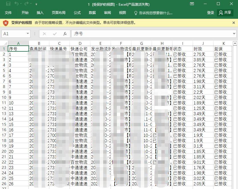
Task: Select column K header
Action: coord(223,43)
